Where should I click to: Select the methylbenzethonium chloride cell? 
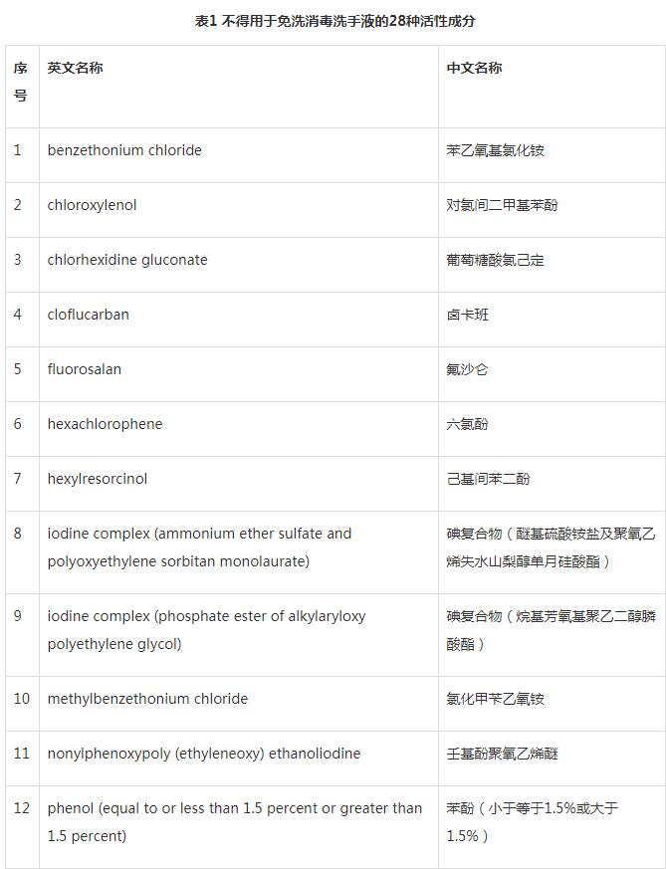point(147,699)
